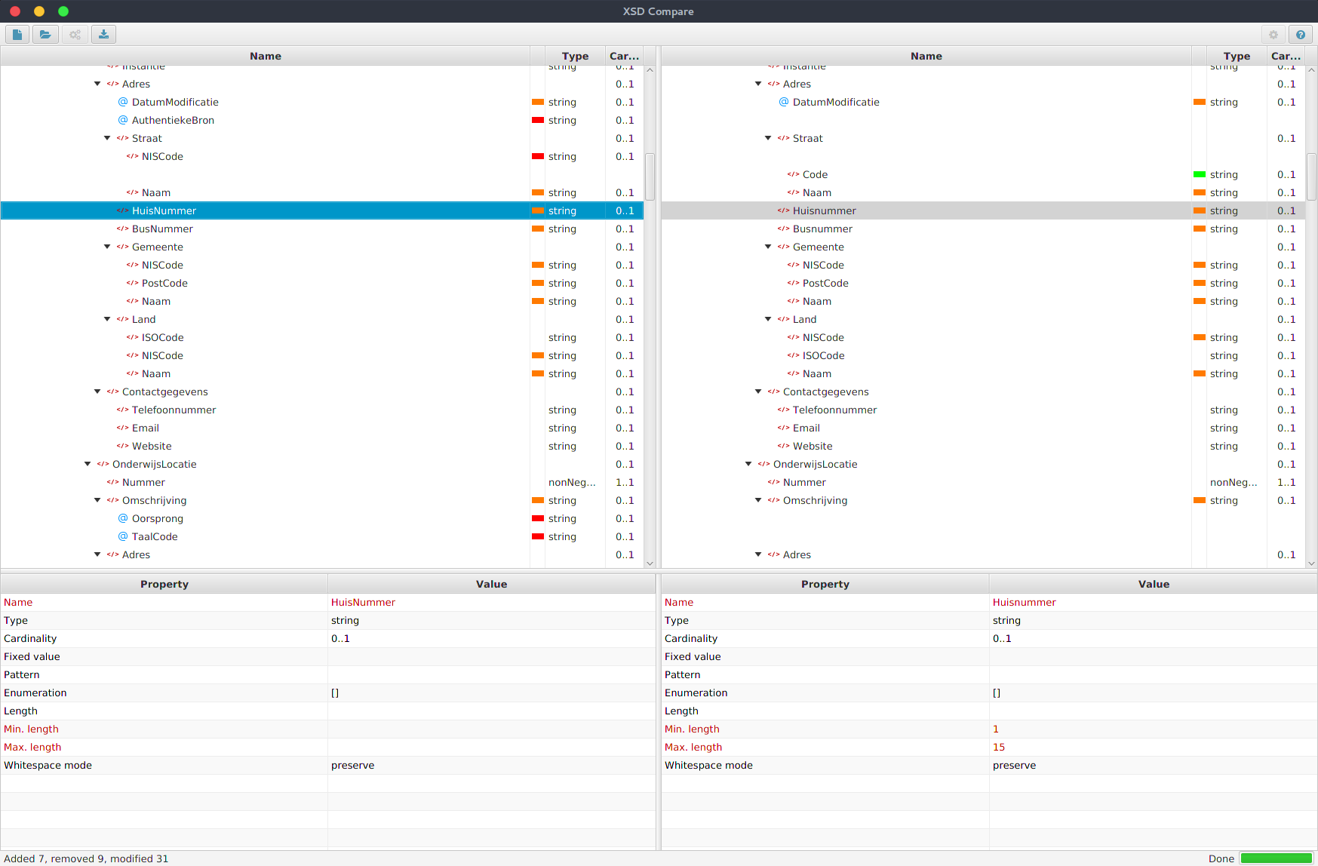Click the Name column header

[x=265, y=56]
